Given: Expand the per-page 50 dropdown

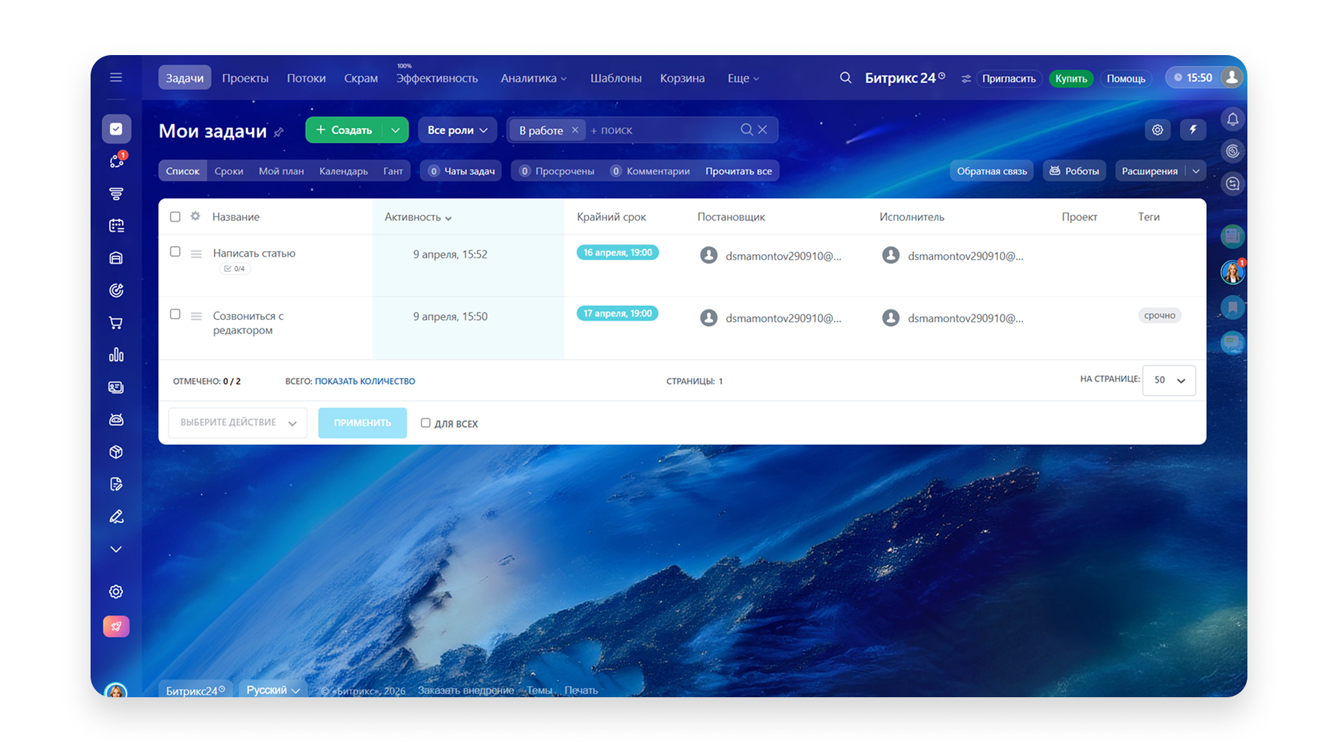Looking at the screenshot, I should tap(1169, 381).
